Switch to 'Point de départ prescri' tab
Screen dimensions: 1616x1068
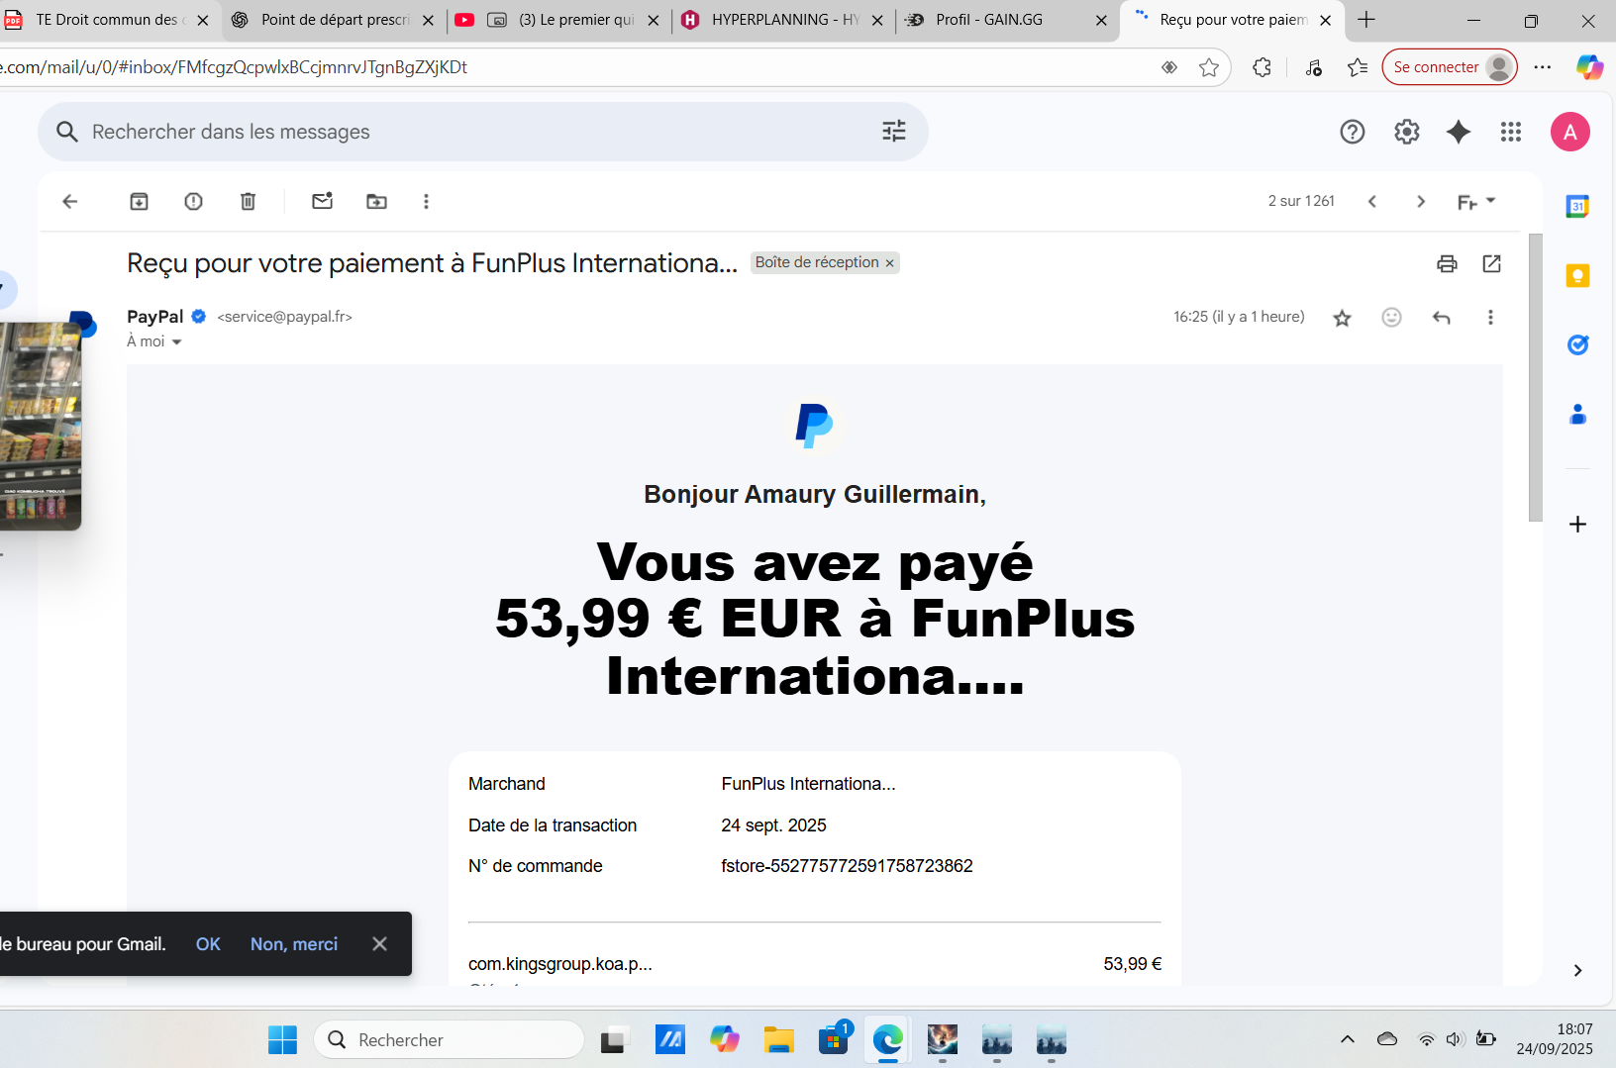click(335, 20)
